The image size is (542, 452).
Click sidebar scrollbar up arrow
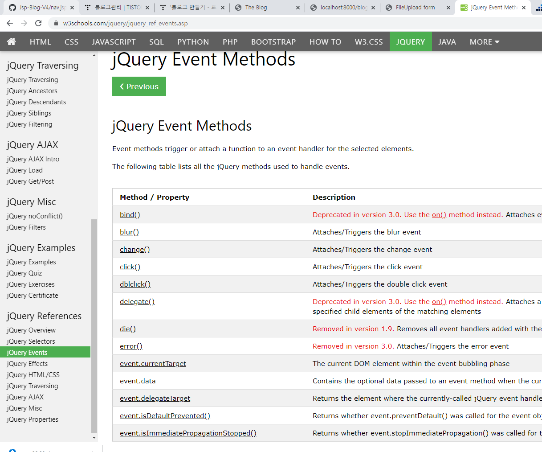tap(94, 55)
